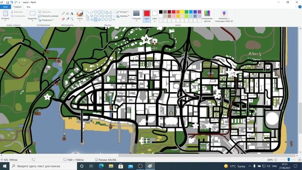Select Color 1 (Цвет 1) red swatch
Screen dimensions: 302x170
coord(147,14)
